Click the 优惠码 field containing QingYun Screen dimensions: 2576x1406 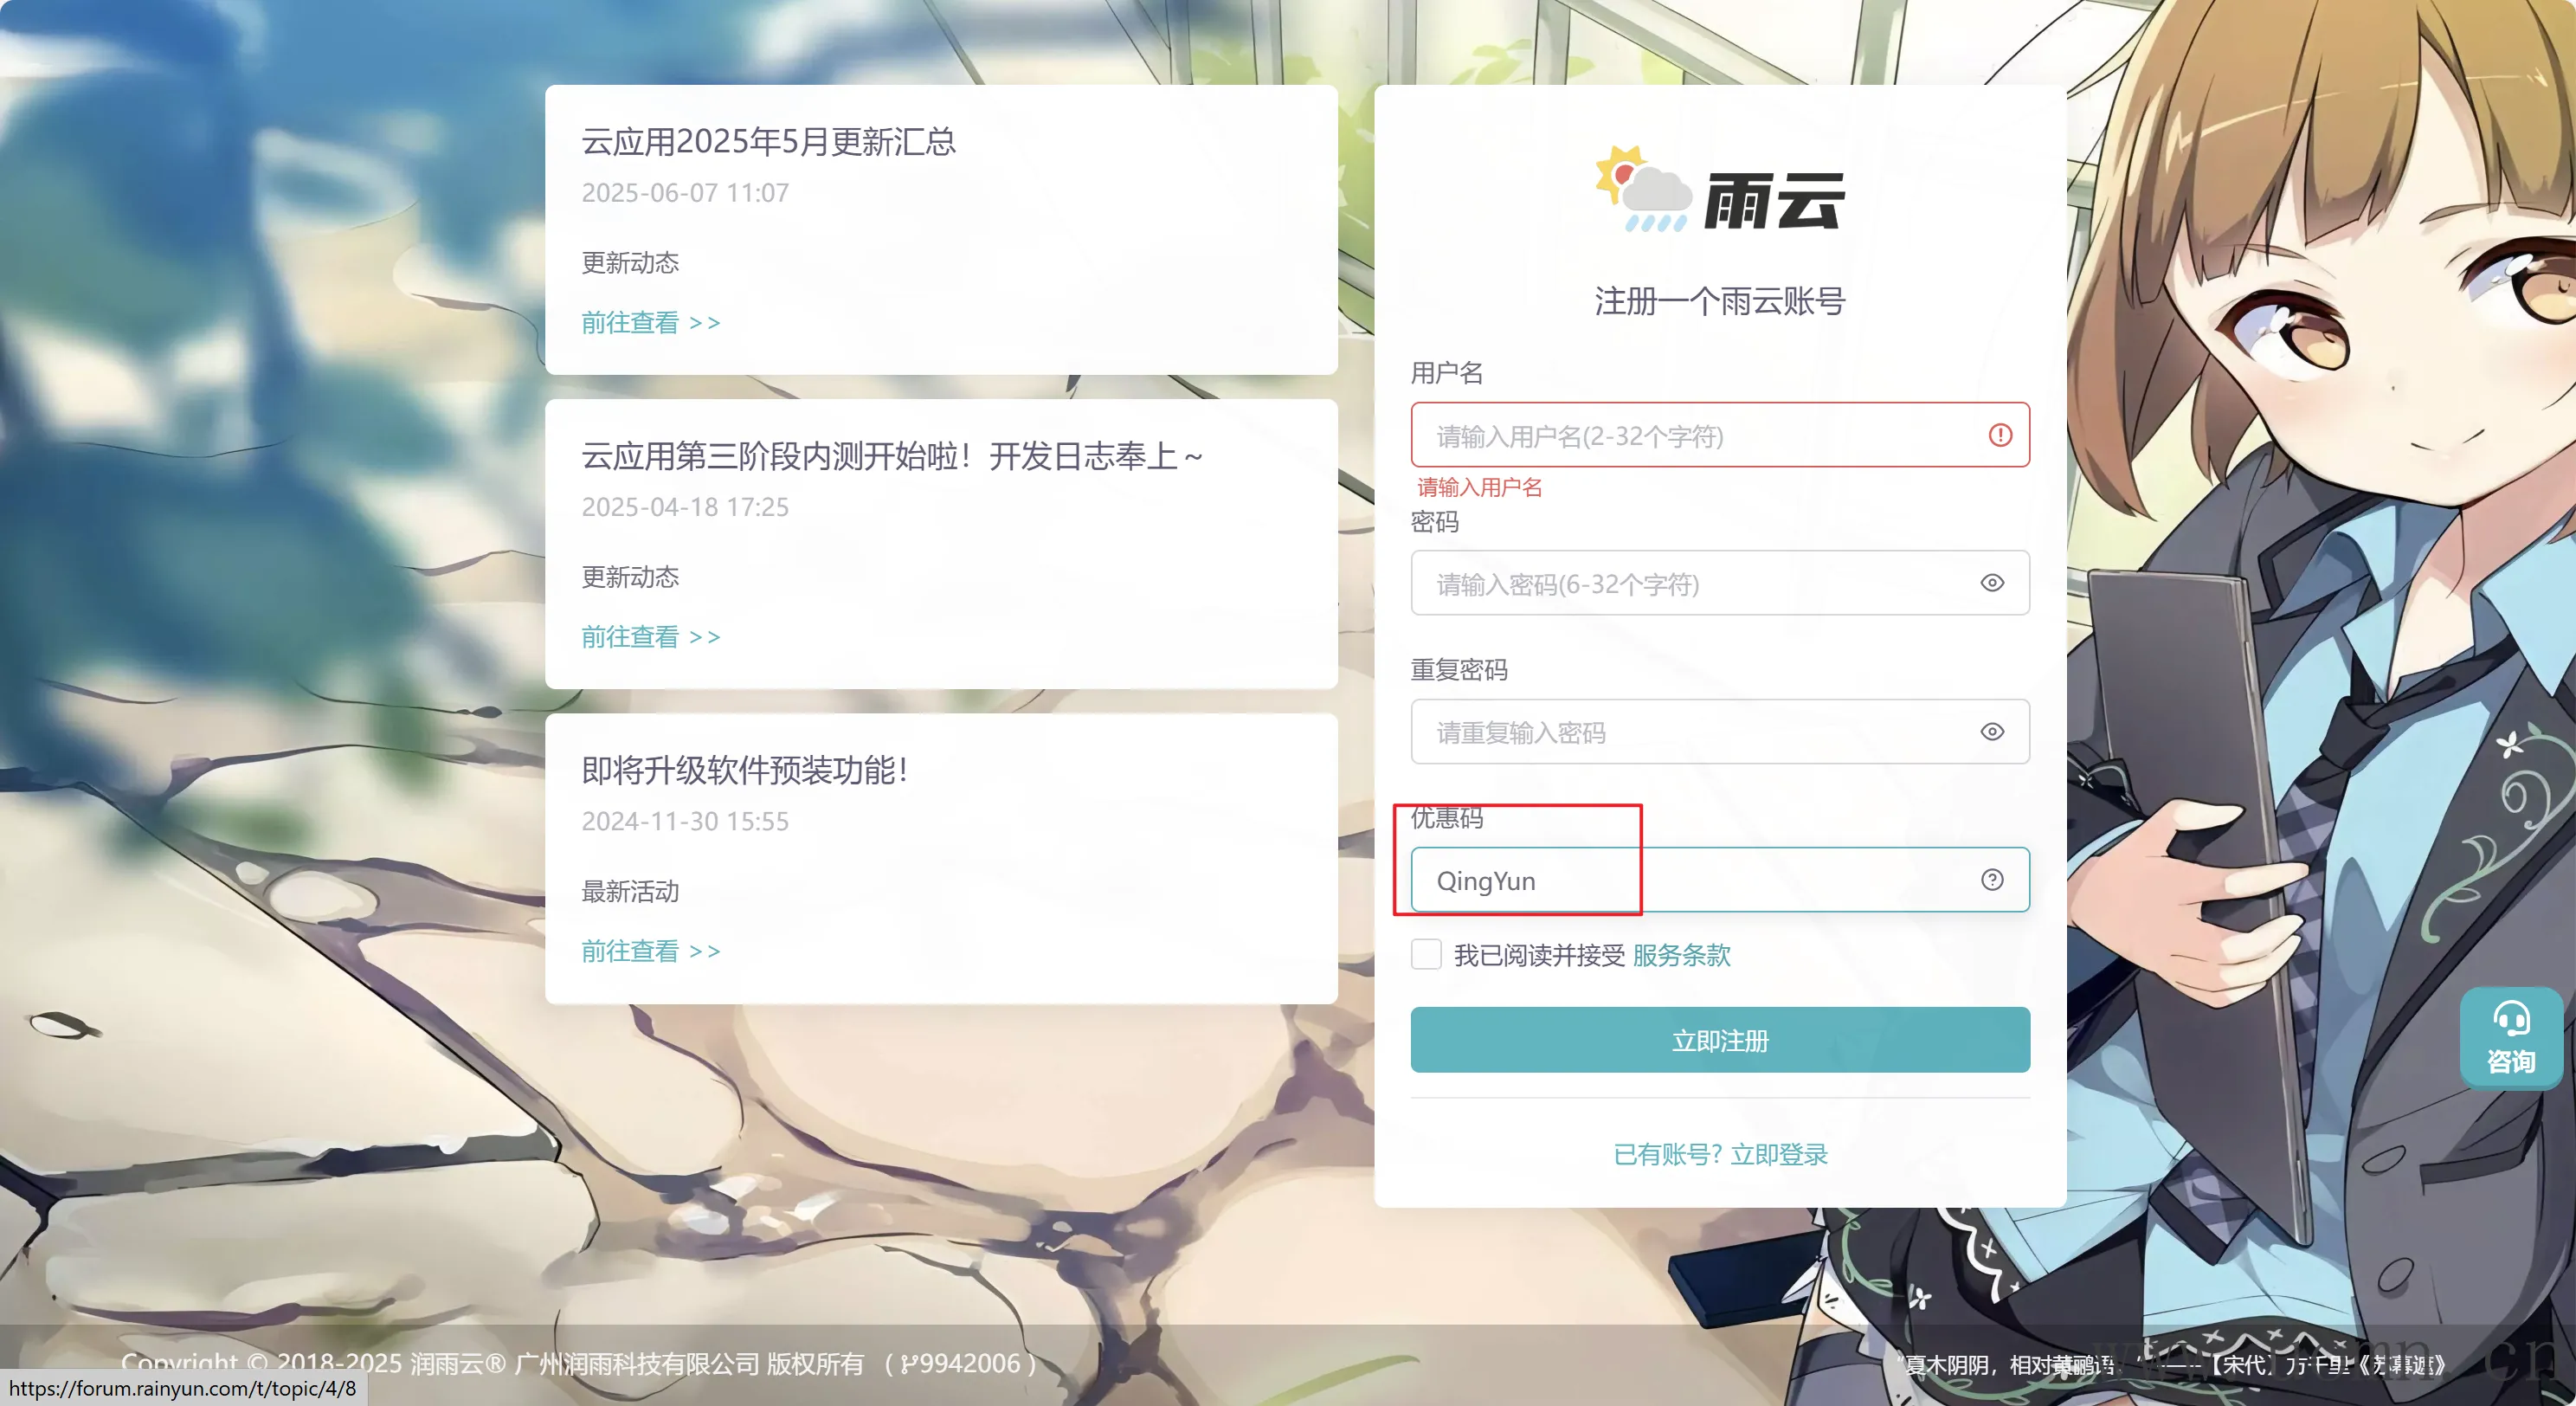pyautogui.click(x=1720, y=880)
